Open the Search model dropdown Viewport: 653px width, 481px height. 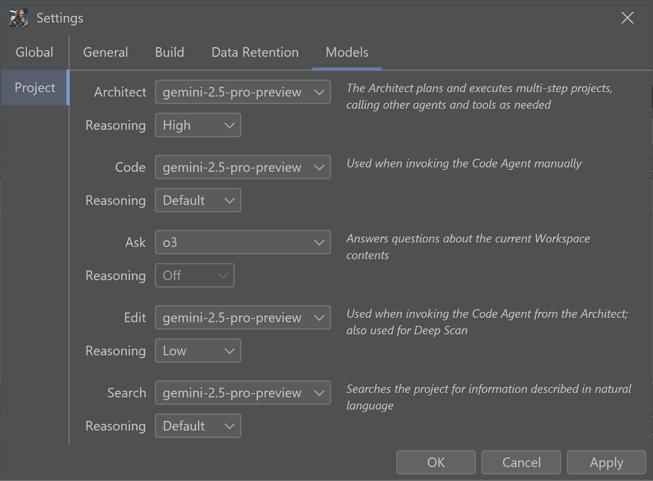point(242,393)
